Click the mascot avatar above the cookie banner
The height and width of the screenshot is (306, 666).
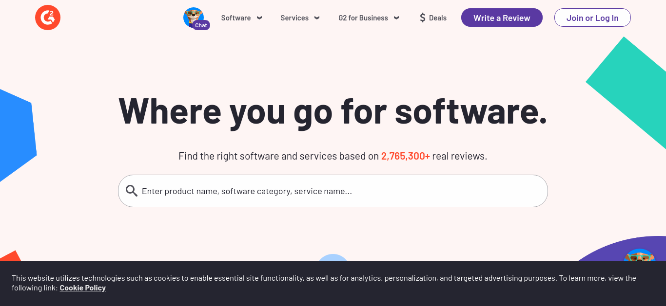point(639,255)
